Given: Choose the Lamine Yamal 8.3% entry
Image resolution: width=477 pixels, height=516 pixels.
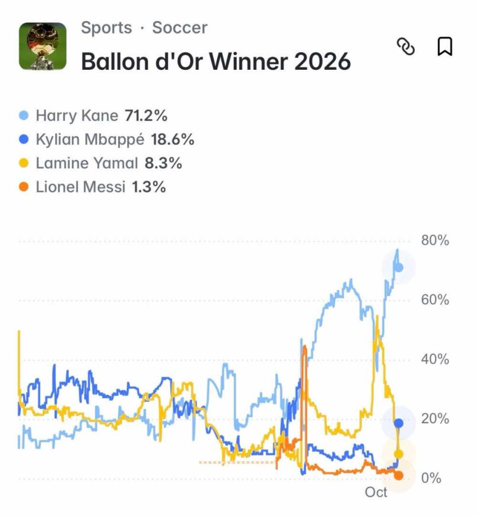Looking at the screenshot, I should click(101, 163).
